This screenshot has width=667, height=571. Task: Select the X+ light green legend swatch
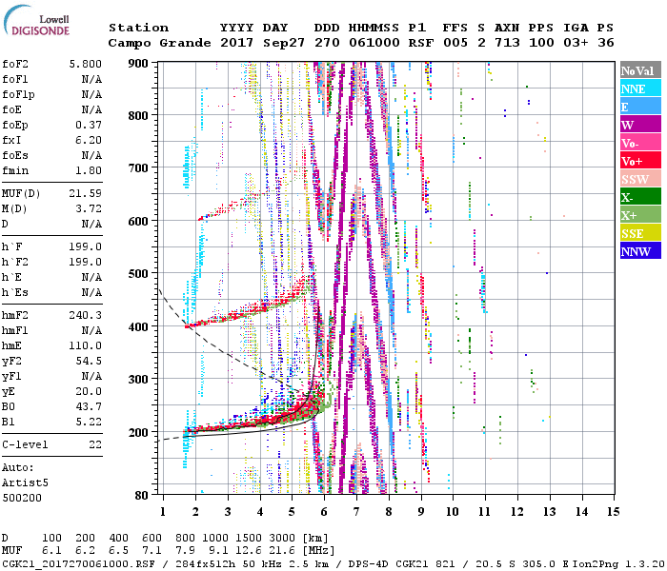(640, 214)
